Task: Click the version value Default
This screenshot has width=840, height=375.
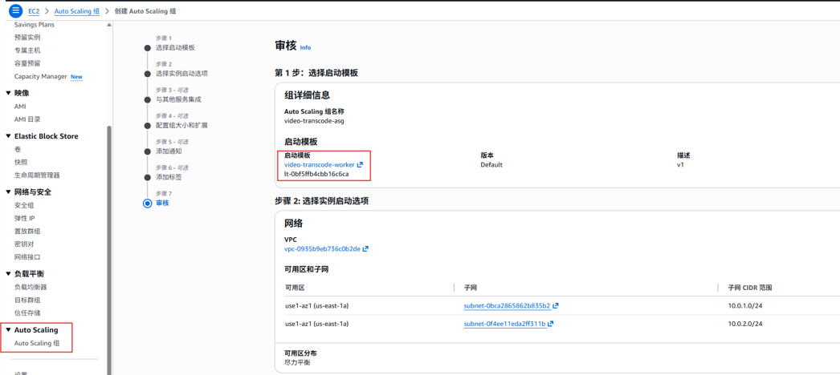Action: pyautogui.click(x=491, y=165)
